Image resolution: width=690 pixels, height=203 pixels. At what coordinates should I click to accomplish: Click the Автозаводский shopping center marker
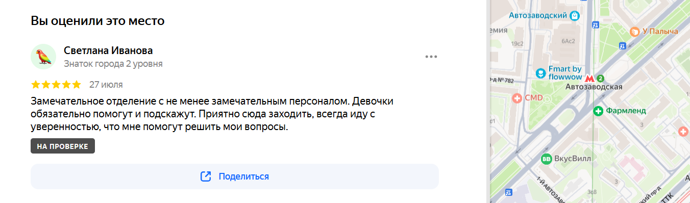click(x=575, y=16)
